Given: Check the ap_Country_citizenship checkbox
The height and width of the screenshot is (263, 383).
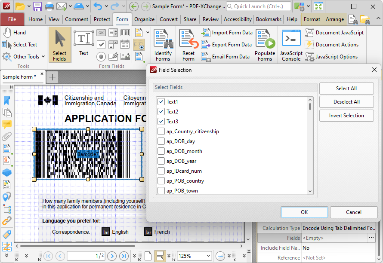Looking at the screenshot, I should tap(161, 131).
